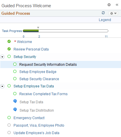Open the settings gear beside Guided Process Welcome

pyautogui.click(x=109, y=5)
